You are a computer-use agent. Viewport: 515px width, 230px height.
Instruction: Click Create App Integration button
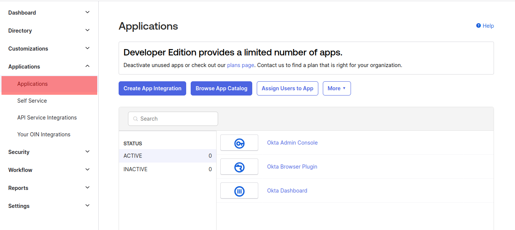tap(152, 88)
